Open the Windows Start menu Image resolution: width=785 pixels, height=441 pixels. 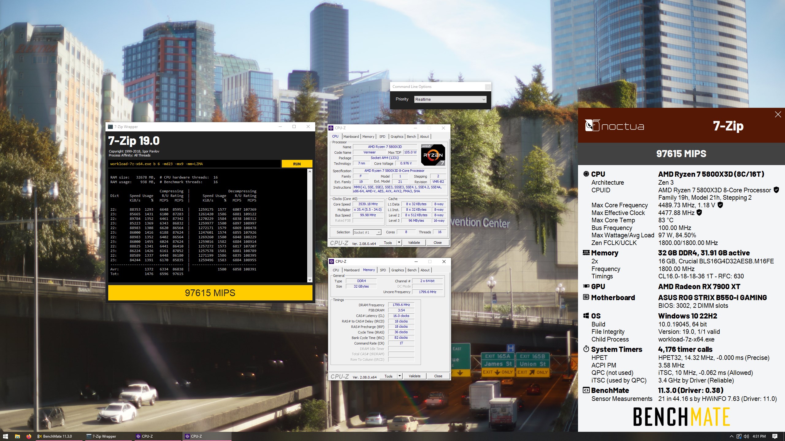[x=5, y=436]
